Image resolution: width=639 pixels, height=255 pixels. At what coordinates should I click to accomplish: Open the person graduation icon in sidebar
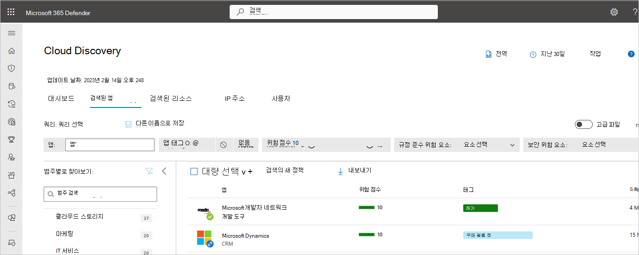(x=12, y=157)
